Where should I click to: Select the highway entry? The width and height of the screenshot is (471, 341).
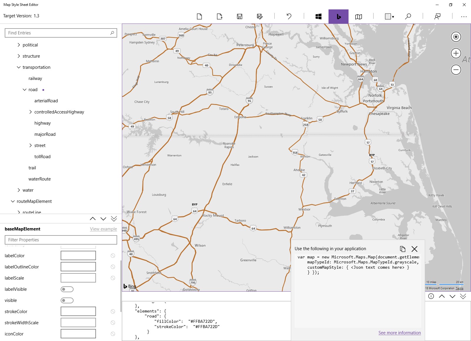tap(43, 123)
